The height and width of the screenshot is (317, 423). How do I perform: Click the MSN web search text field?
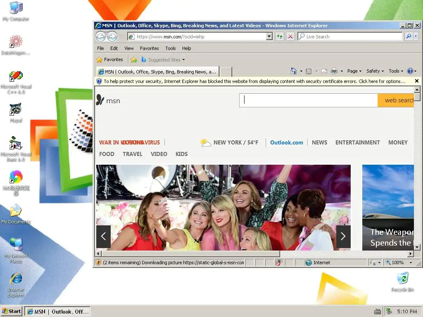click(308, 100)
